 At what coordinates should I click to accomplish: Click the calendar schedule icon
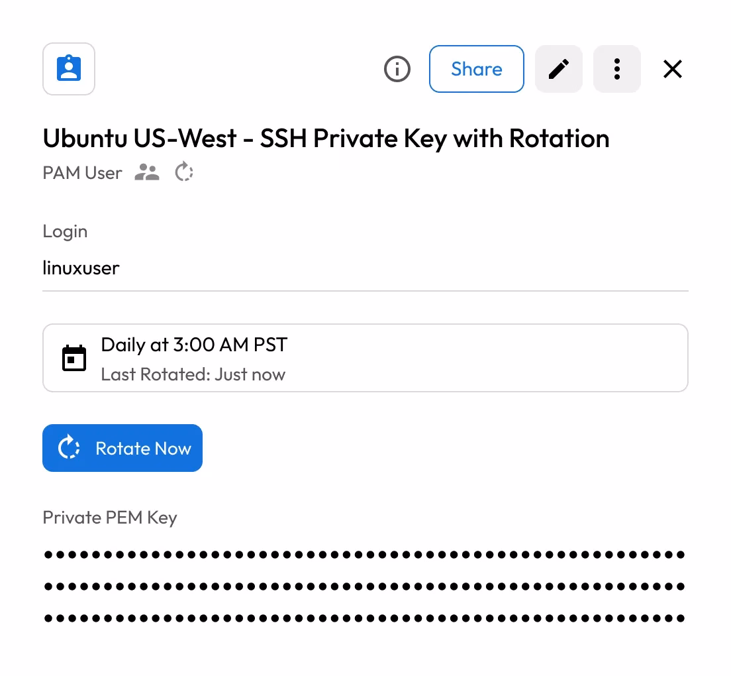(x=74, y=358)
